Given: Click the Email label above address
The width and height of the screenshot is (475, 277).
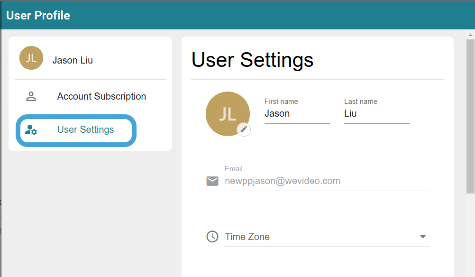Looking at the screenshot, I should click(x=234, y=169).
